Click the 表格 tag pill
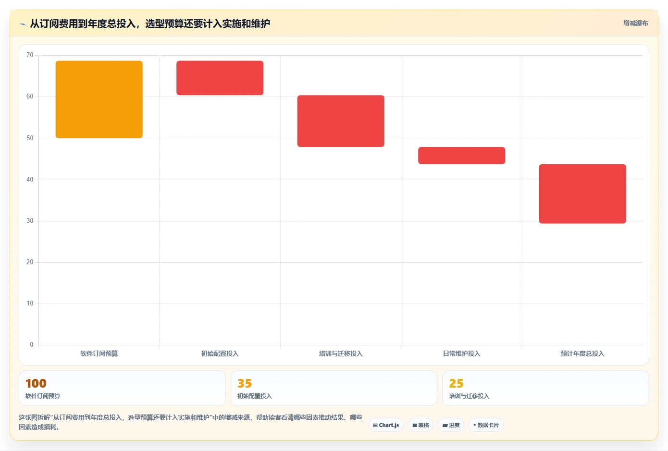668x451 pixels. click(421, 425)
